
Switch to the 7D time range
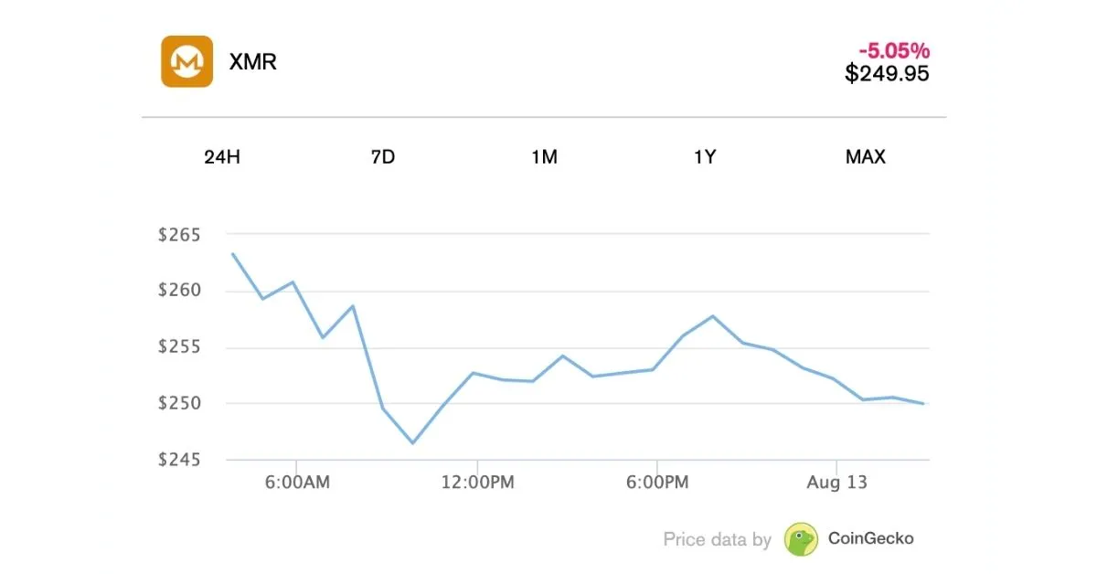[x=383, y=157]
